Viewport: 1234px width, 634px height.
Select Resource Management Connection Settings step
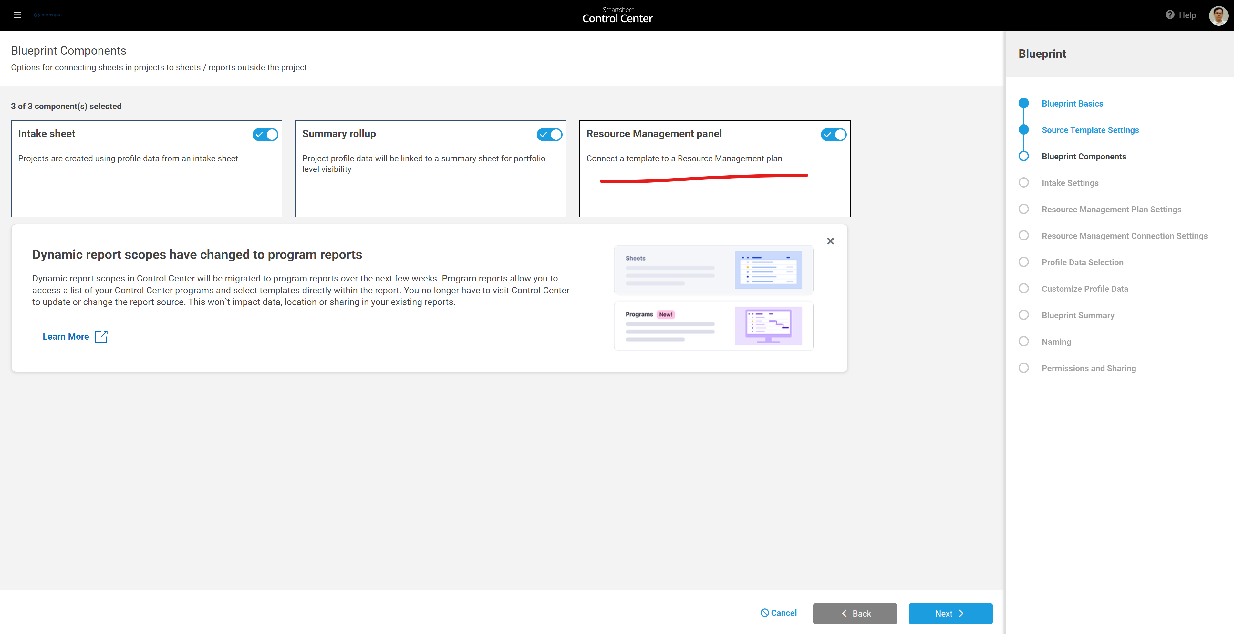point(1124,236)
